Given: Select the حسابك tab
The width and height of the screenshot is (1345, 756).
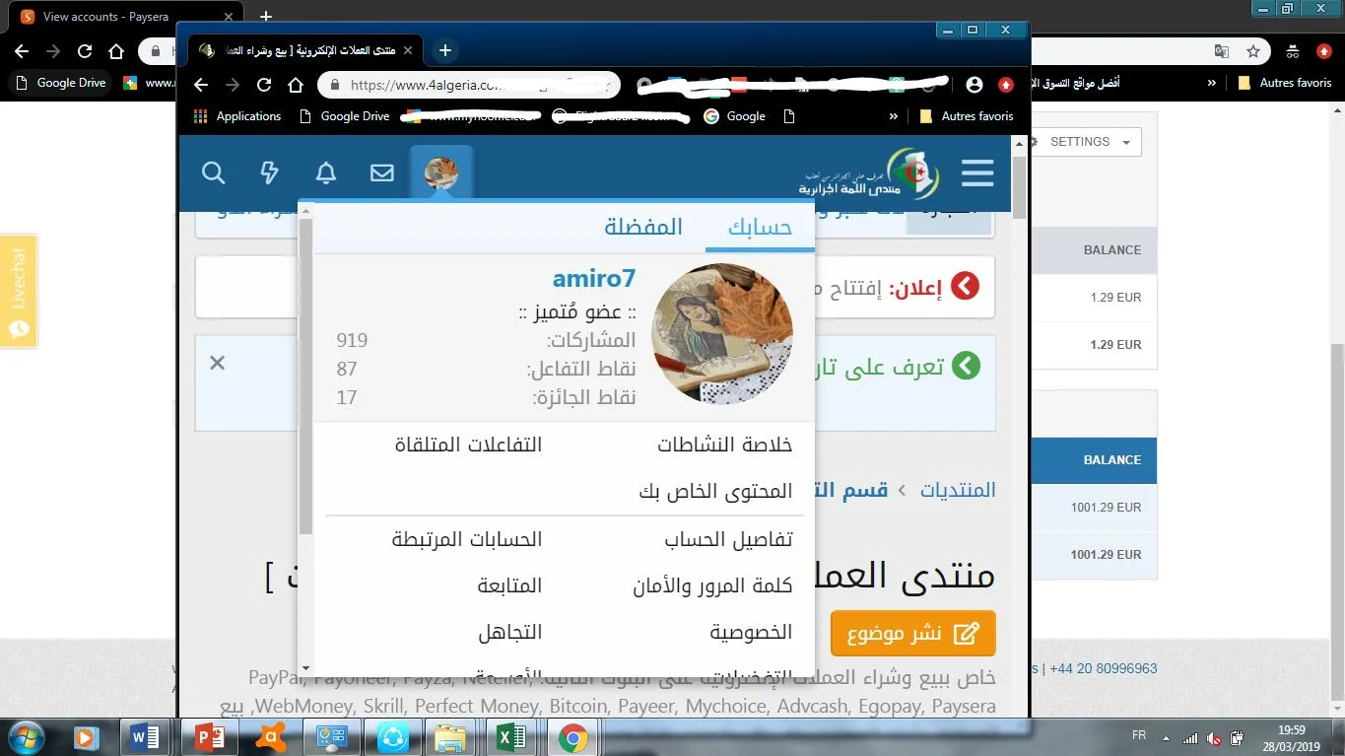Looking at the screenshot, I should tap(760, 227).
